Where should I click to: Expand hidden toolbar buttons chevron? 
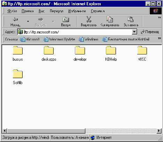160,17
